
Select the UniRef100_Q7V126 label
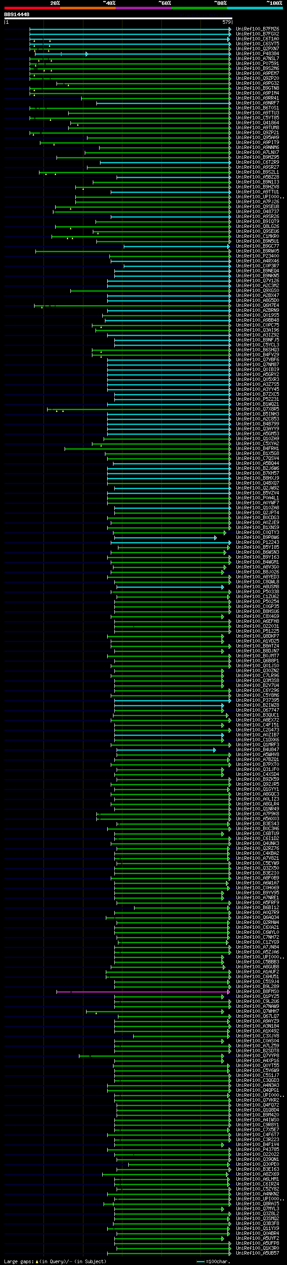pos(257,281)
